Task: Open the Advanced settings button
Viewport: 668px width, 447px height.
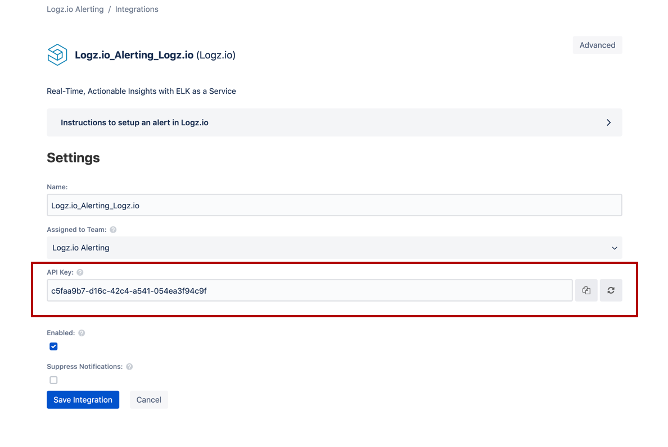Action: point(597,45)
